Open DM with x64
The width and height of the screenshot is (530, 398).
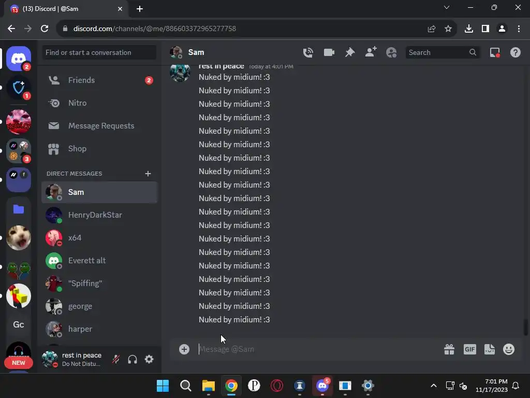pyautogui.click(x=99, y=237)
